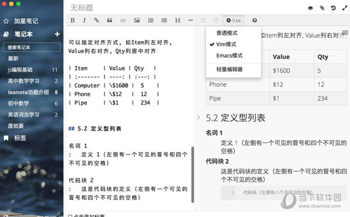This screenshot has width=350, height=217.
Task: Insert a hyperlink via the link icon
Action: point(96,20)
